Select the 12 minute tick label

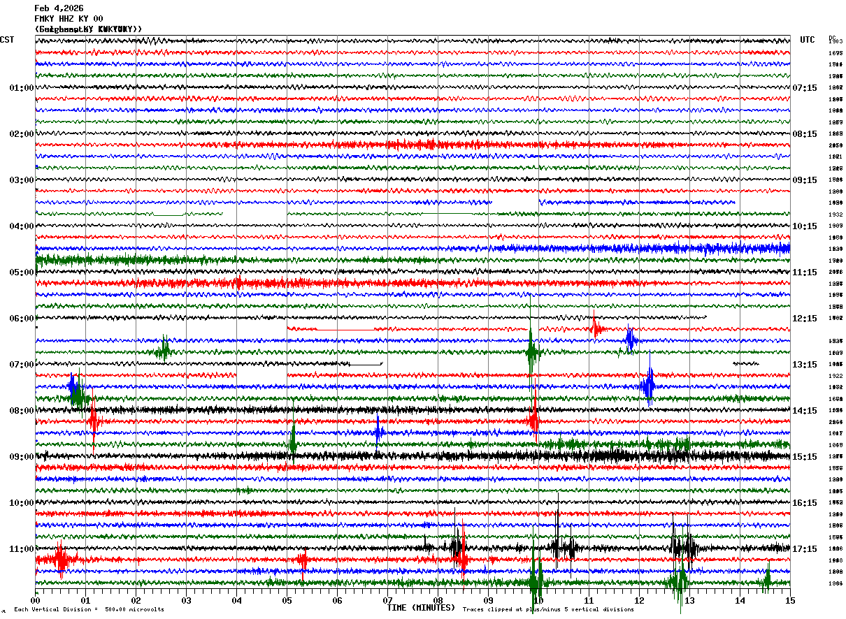(x=639, y=600)
